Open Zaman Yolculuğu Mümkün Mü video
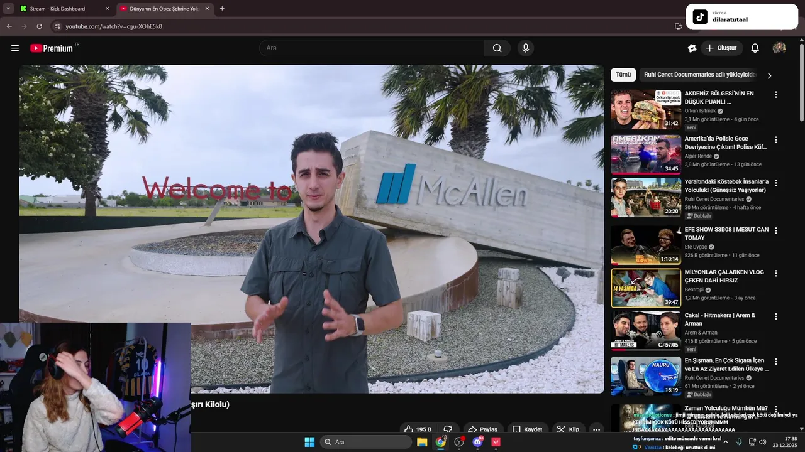 point(726,408)
